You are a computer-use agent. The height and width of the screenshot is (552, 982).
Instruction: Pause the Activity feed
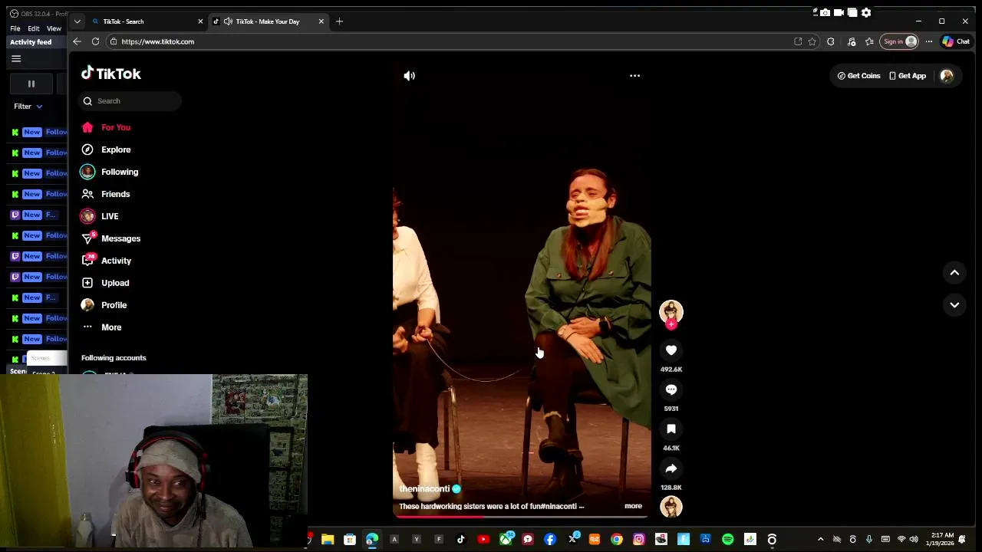point(31,84)
